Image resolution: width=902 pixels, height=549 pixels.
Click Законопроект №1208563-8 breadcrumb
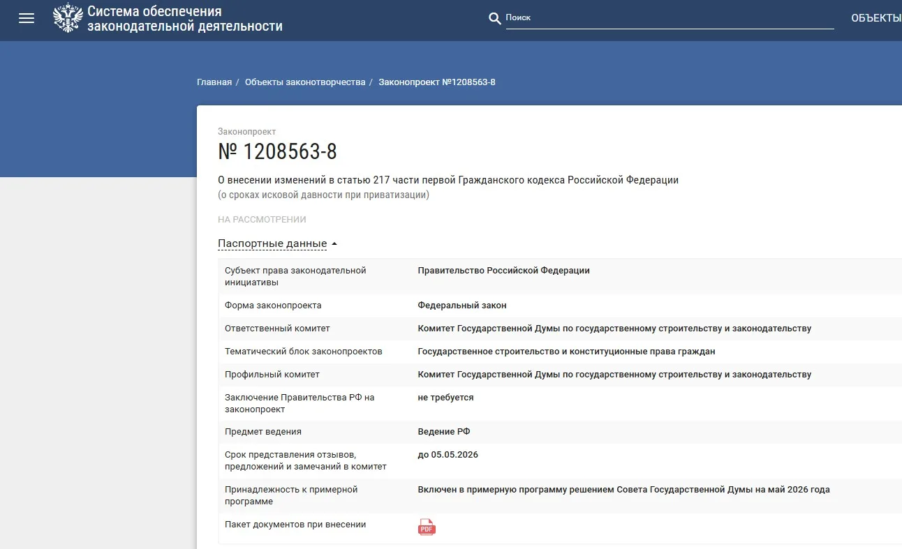click(437, 82)
